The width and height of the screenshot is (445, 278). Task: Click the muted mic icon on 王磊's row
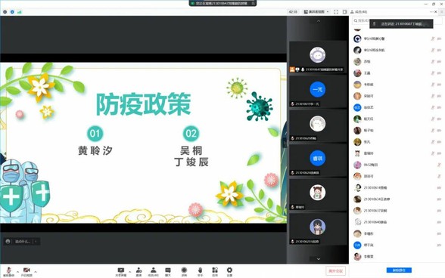(x=433, y=73)
